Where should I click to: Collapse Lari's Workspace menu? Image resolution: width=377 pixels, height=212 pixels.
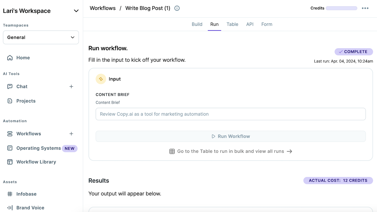pos(76,11)
